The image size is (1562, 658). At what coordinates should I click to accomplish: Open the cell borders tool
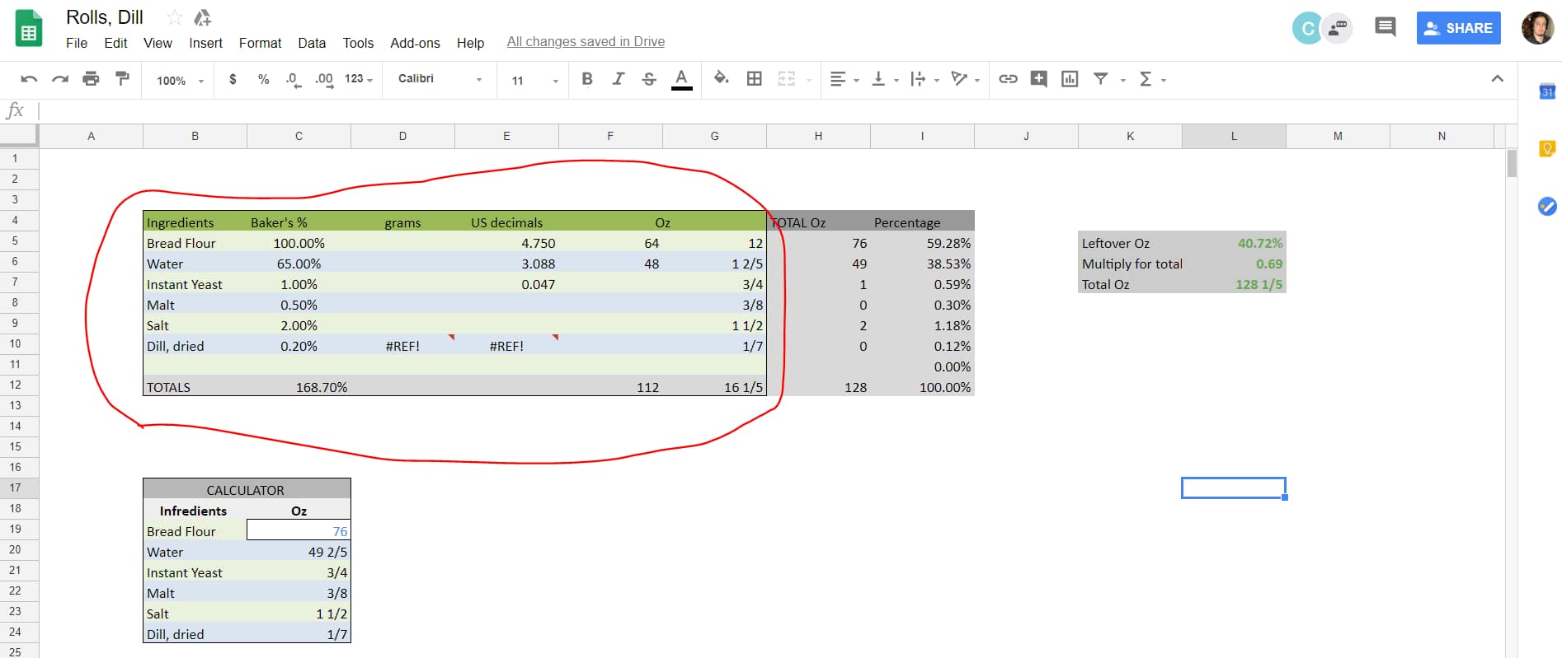pos(754,79)
